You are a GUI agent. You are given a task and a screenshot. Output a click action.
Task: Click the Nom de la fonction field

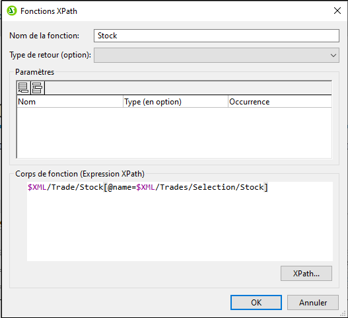pos(216,36)
